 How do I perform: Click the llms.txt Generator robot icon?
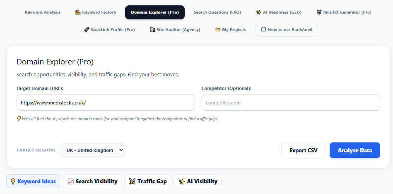319,12
